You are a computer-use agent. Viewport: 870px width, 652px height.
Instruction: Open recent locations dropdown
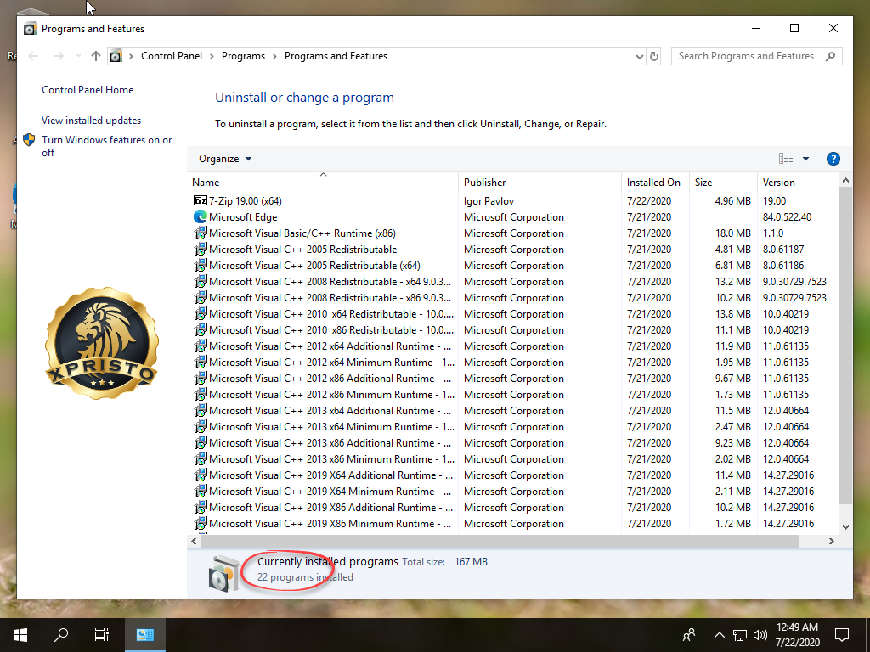(x=78, y=56)
